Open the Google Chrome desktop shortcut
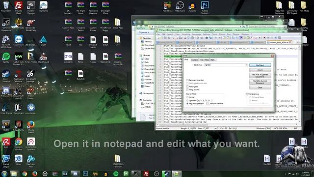Image resolution: width=314 pixels, height=177 pixels. pyautogui.click(x=19, y=144)
